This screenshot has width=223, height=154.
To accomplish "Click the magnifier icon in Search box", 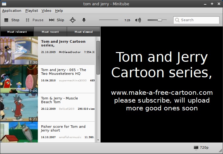I will coord(177,20).
